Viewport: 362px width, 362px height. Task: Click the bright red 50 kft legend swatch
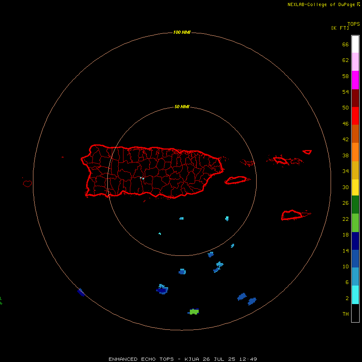355,116
